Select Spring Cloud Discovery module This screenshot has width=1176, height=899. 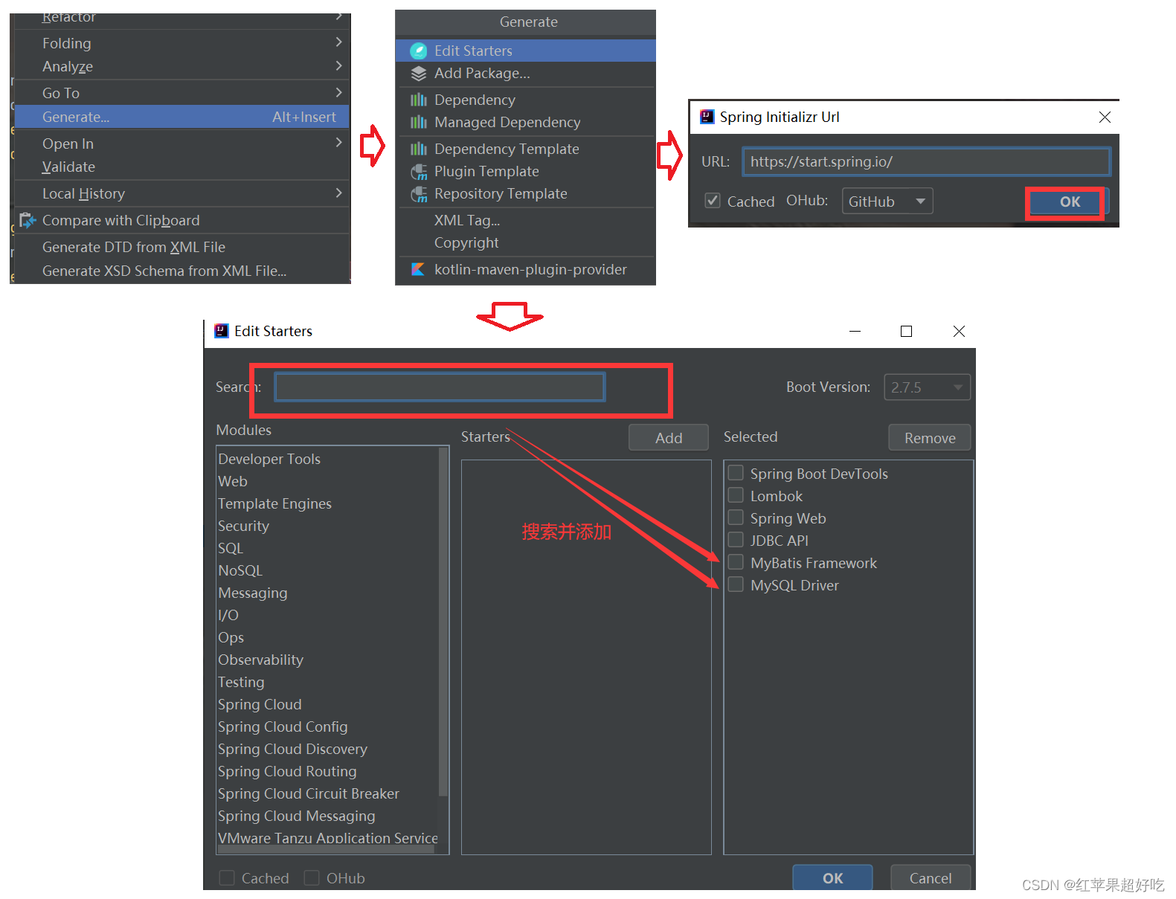coord(328,749)
